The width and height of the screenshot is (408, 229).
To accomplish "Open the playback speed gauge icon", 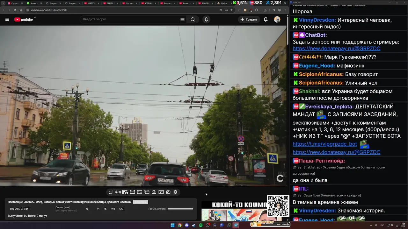I will [154, 192].
